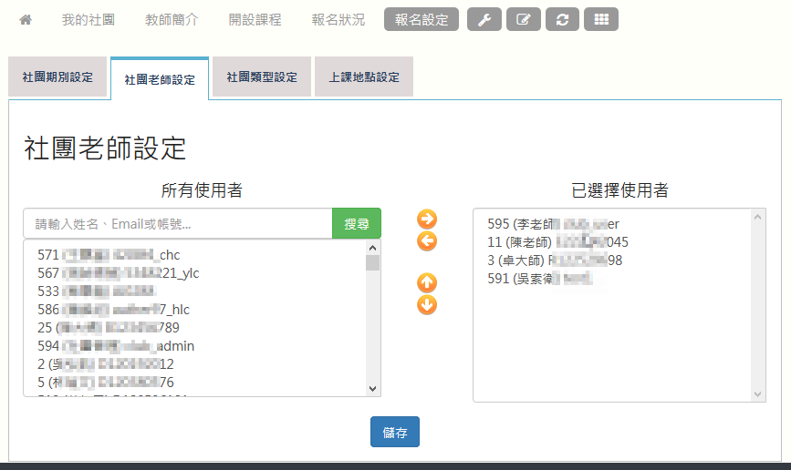The height and width of the screenshot is (470, 791).
Task: Click the home icon in navigation bar
Action: click(x=26, y=19)
